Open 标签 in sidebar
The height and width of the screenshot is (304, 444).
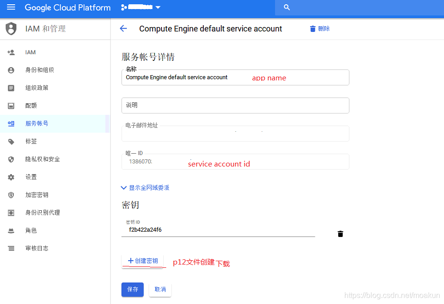coord(55,141)
